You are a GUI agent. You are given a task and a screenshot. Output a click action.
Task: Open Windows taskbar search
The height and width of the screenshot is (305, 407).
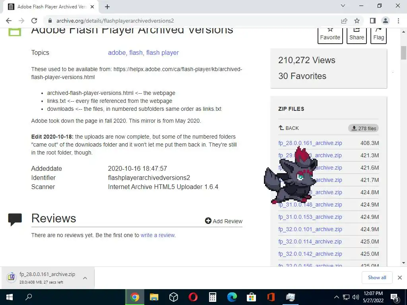(29, 297)
